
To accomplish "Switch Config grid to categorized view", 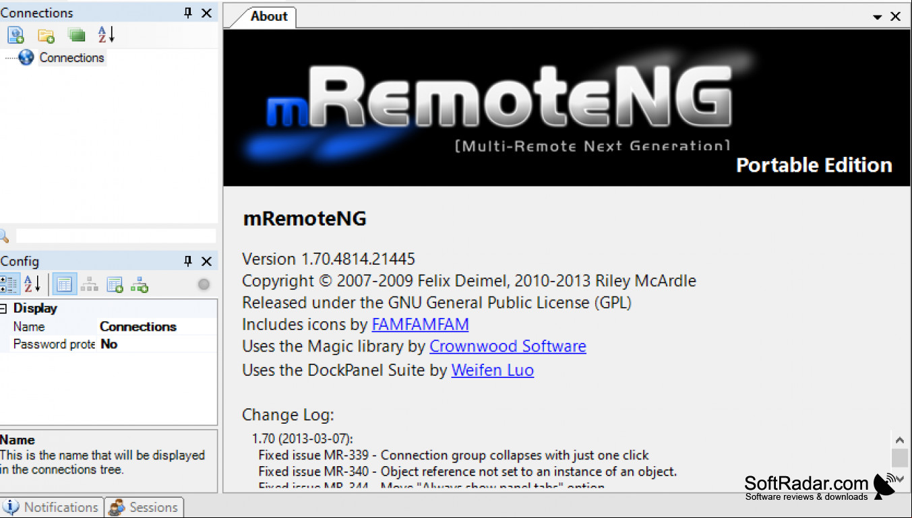I will [9, 284].
